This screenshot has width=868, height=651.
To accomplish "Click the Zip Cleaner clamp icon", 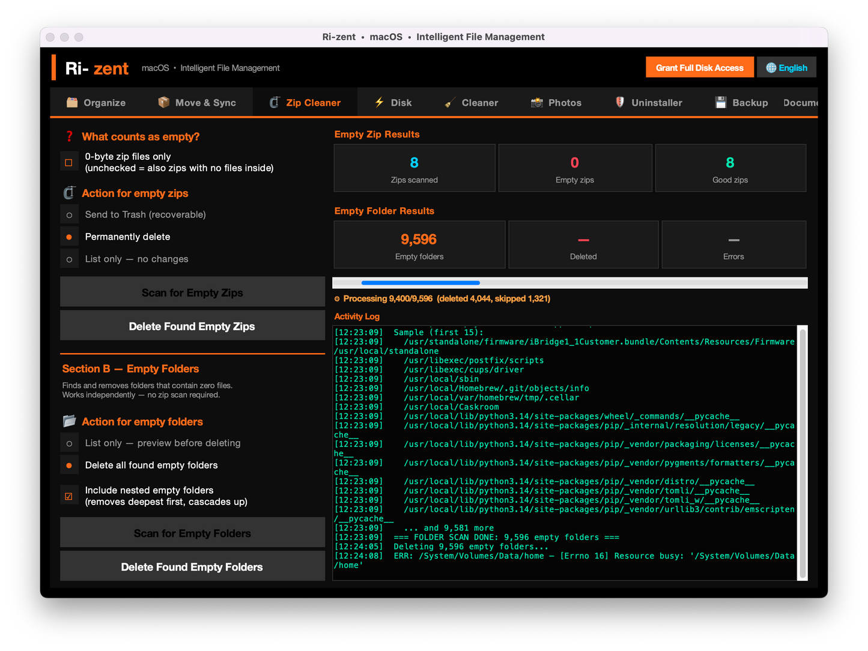I will [x=275, y=103].
